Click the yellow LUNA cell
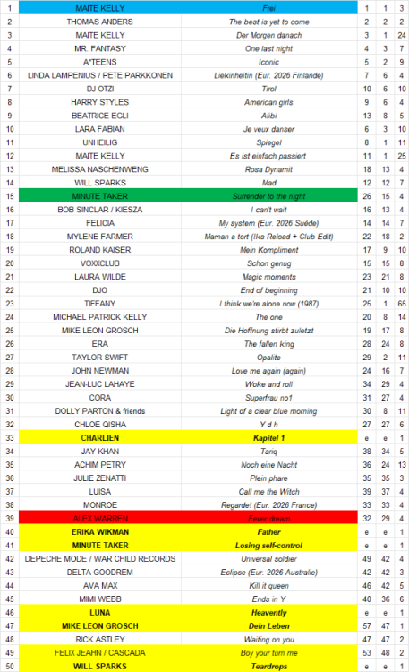 coord(99,613)
